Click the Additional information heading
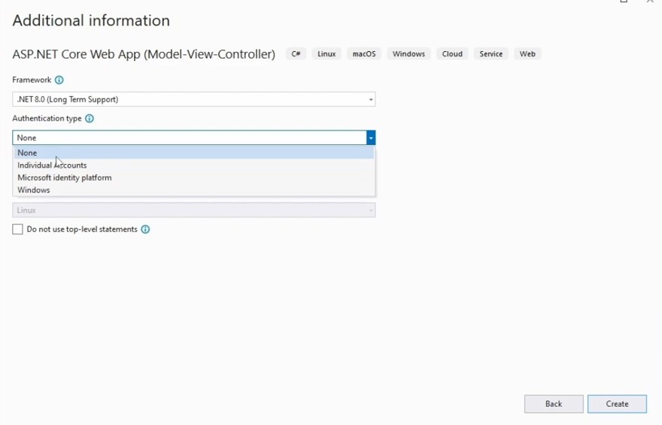Viewport: 662px width, 425px height. pyautogui.click(x=91, y=20)
